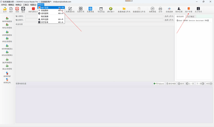214x127 pixels.
Task: Click the About DONHO Invoice Assistant text
Action: 192,20
